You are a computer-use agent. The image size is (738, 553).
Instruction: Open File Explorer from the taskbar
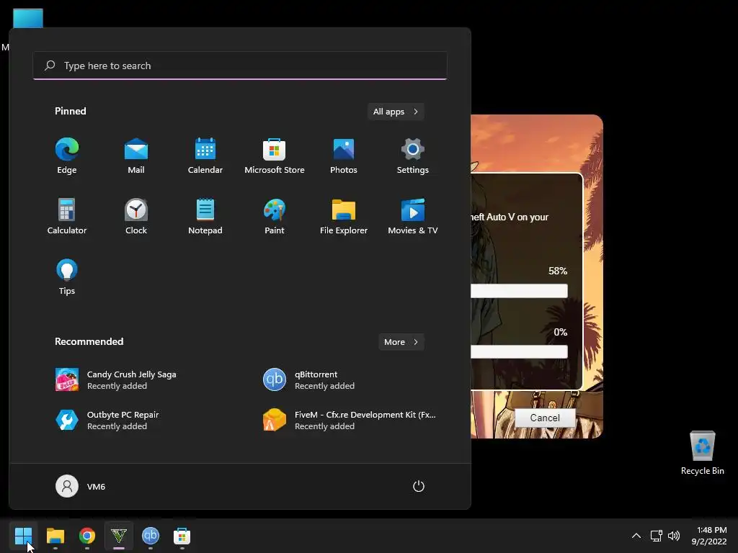tap(55, 536)
